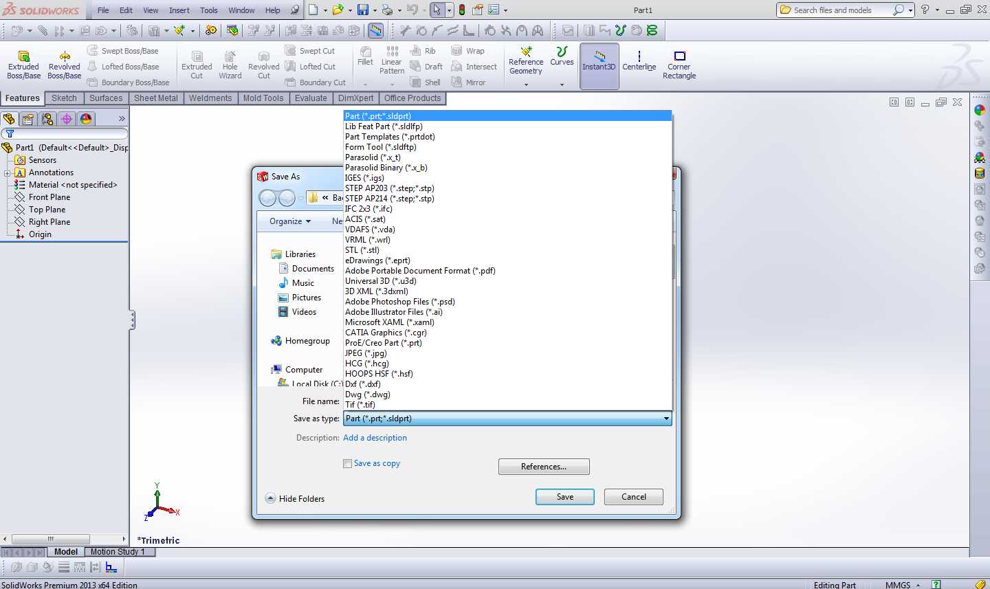Select the Boundary Cut feature
Image resolution: width=990 pixels, height=589 pixels.
pyautogui.click(x=316, y=82)
